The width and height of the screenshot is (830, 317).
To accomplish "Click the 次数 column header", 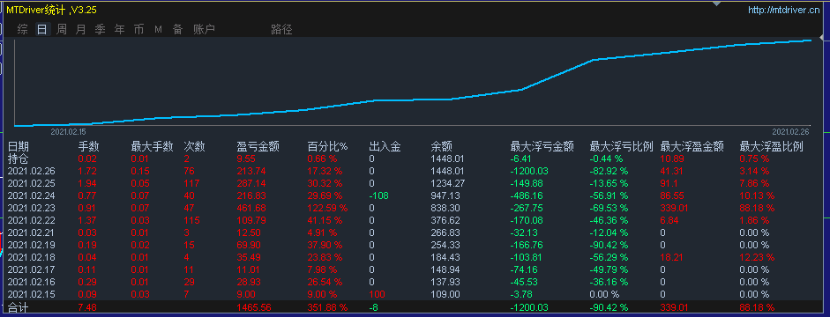I will (x=195, y=146).
